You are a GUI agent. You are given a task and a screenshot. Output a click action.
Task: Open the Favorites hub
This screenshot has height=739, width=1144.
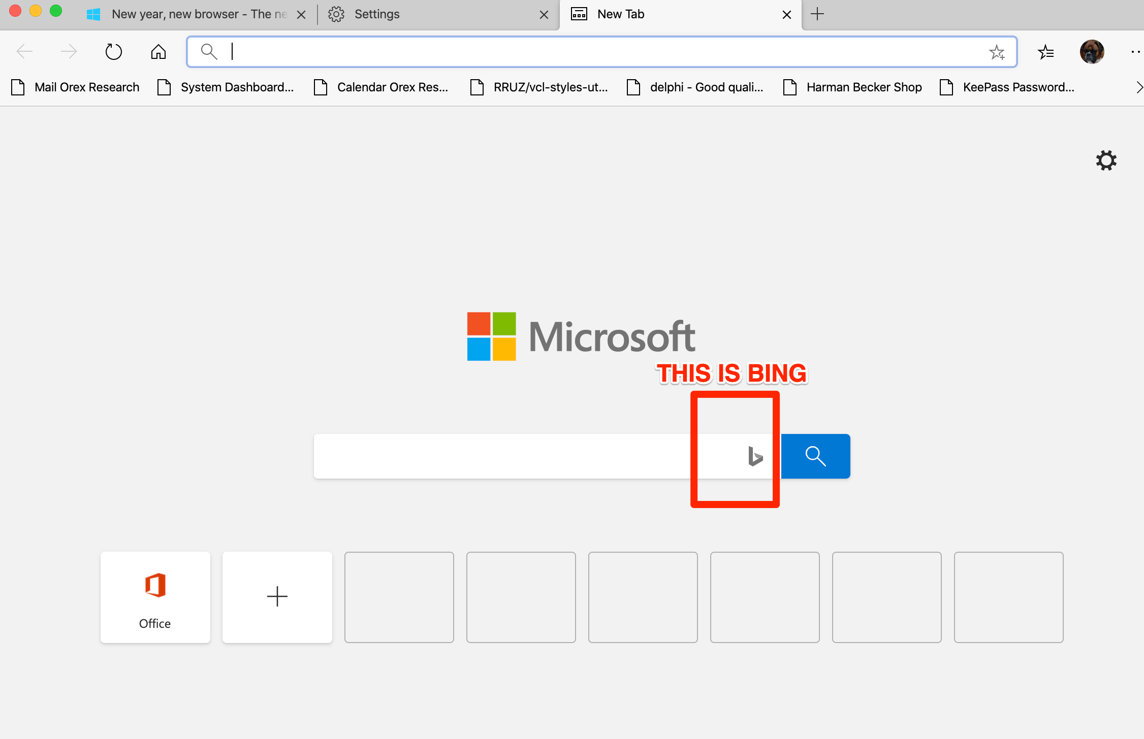coord(1046,52)
